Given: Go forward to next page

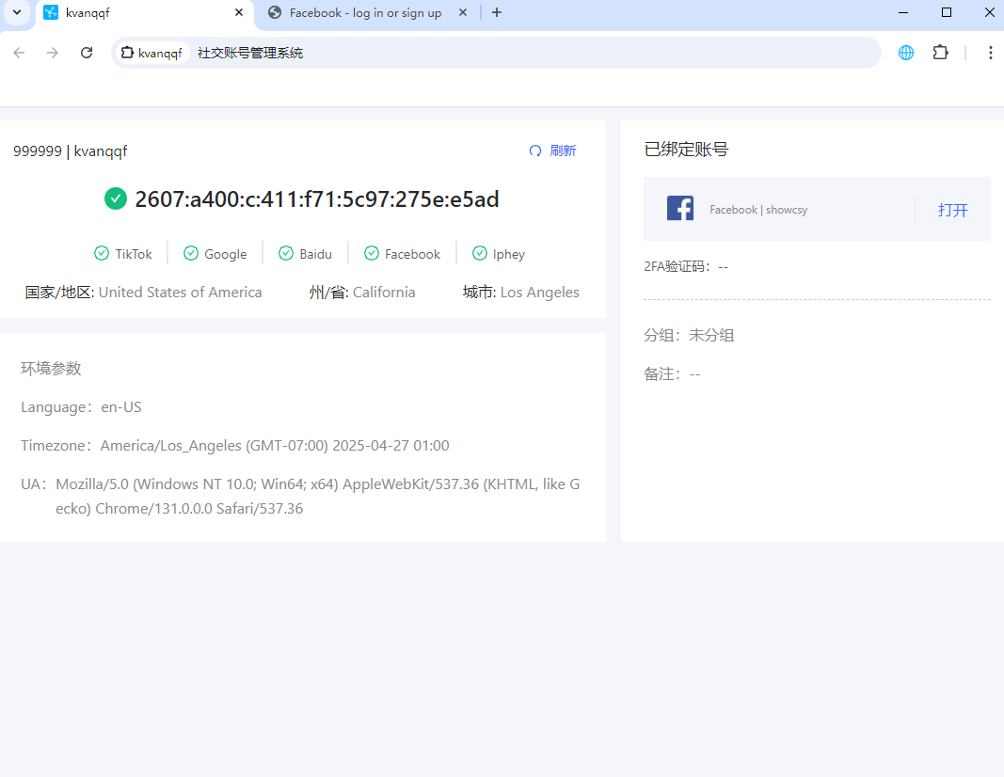Looking at the screenshot, I should (53, 53).
